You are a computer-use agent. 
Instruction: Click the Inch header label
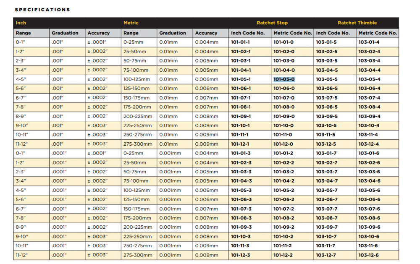21,23
